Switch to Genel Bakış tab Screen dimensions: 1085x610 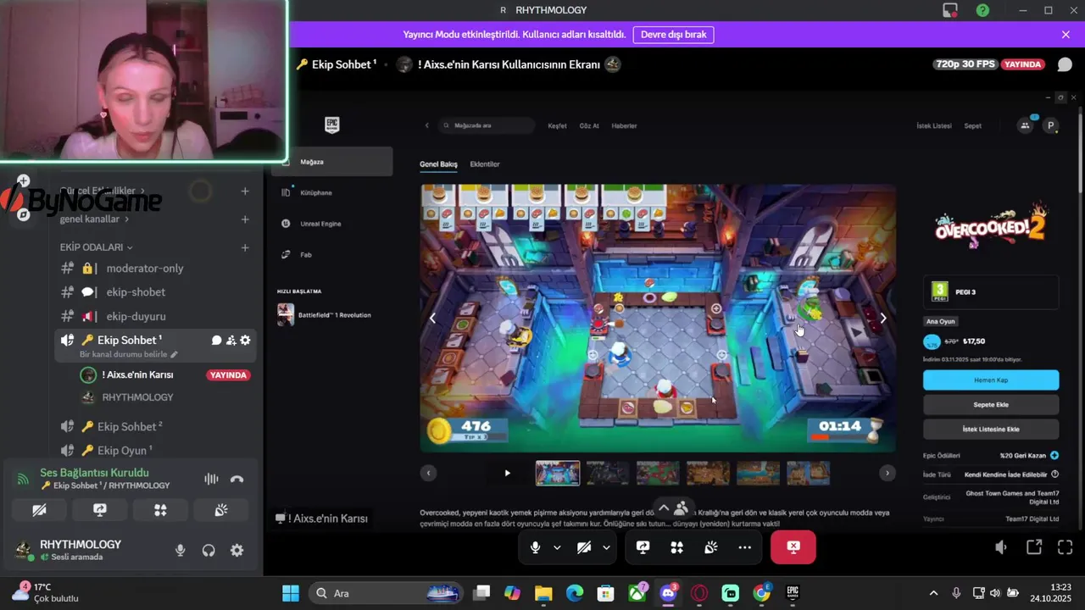pos(438,164)
